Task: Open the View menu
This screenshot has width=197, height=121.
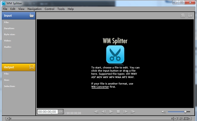Action: point(21,9)
